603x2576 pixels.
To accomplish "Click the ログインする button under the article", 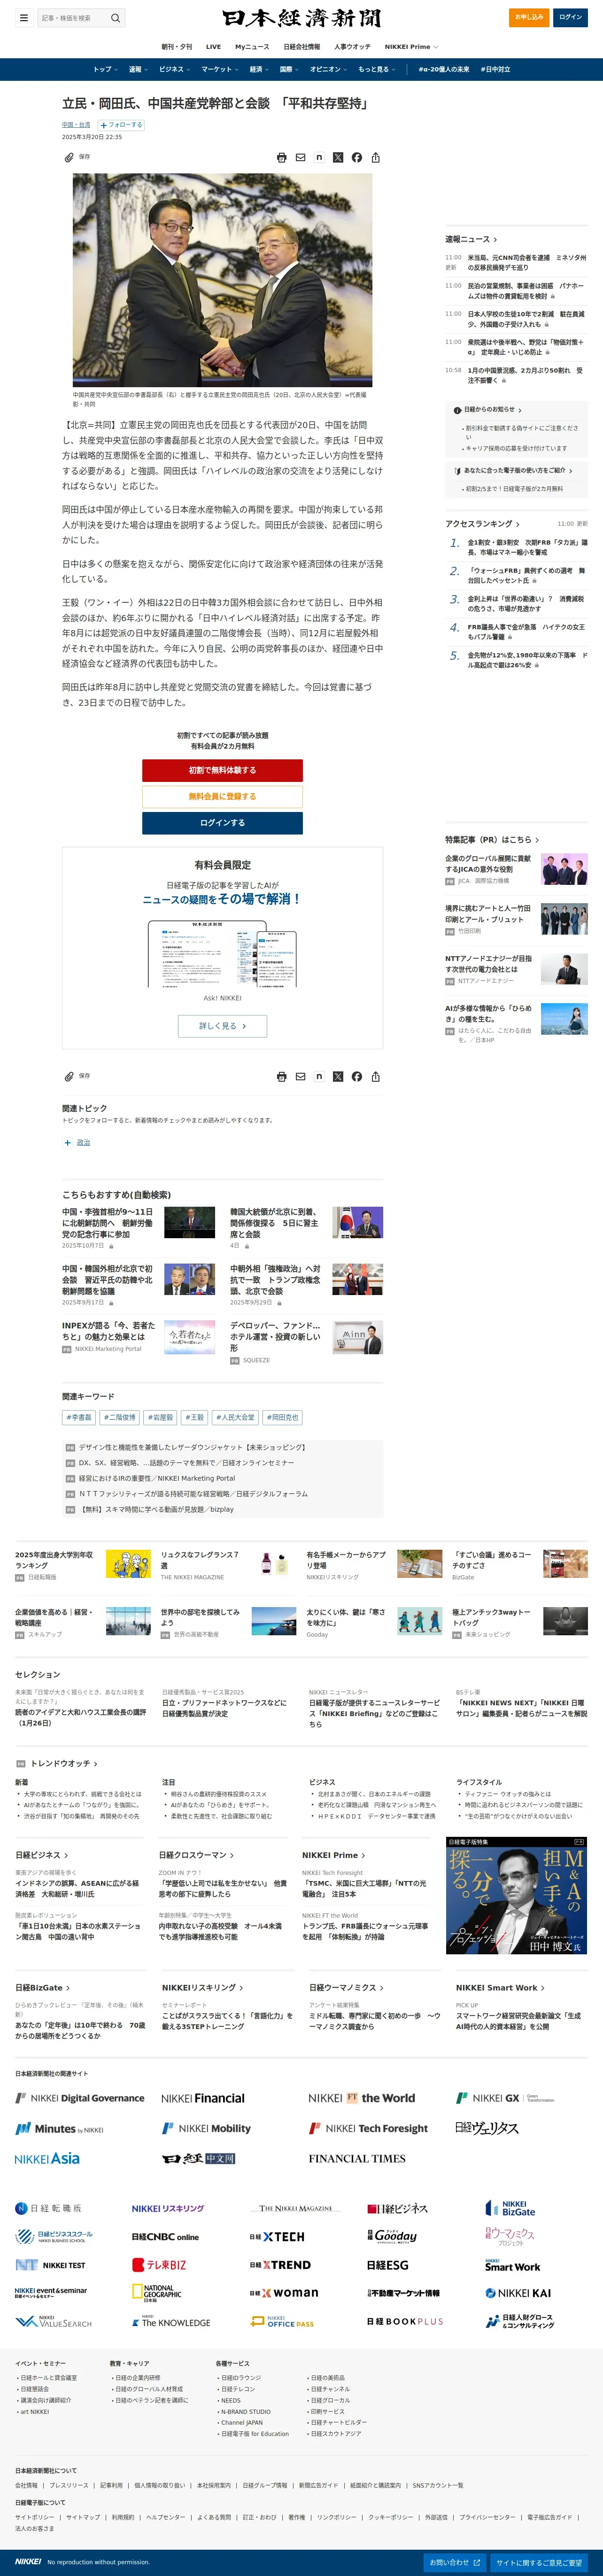I will tap(222, 823).
